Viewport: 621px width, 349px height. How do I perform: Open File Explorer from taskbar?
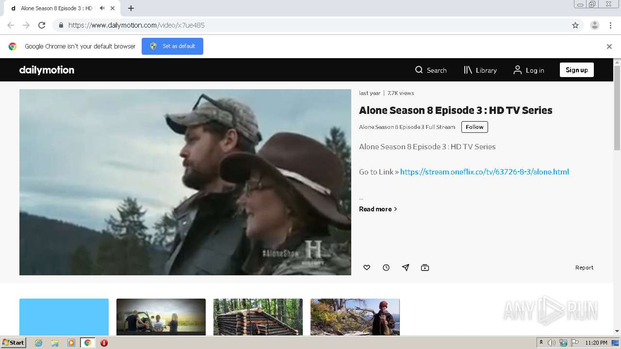click(55, 343)
